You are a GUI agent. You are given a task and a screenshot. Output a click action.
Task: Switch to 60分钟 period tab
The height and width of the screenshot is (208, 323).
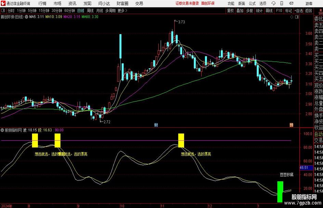70,11
